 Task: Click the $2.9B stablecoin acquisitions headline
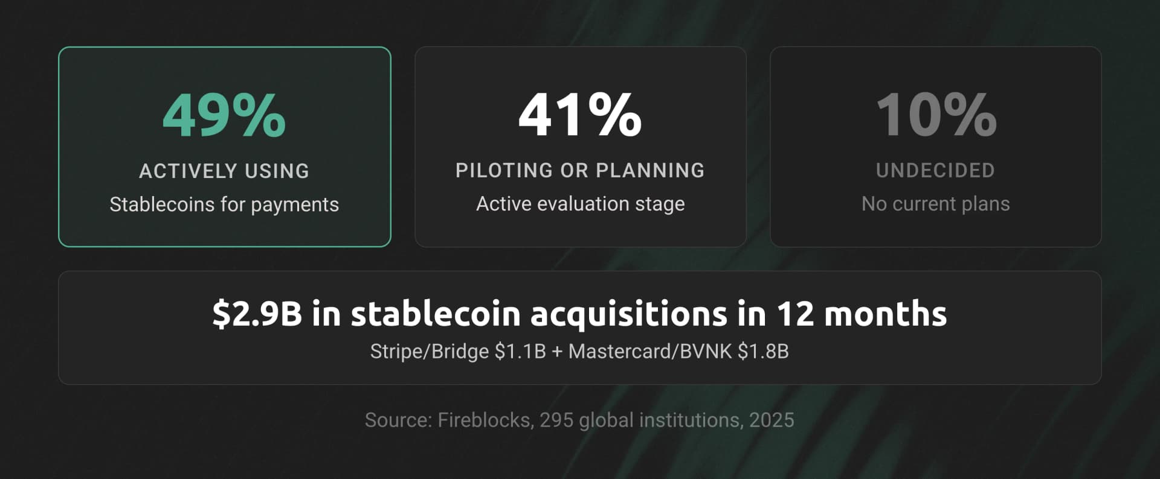click(x=579, y=314)
